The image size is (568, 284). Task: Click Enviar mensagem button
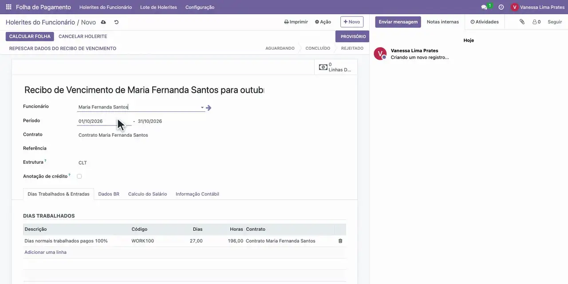coord(398,22)
